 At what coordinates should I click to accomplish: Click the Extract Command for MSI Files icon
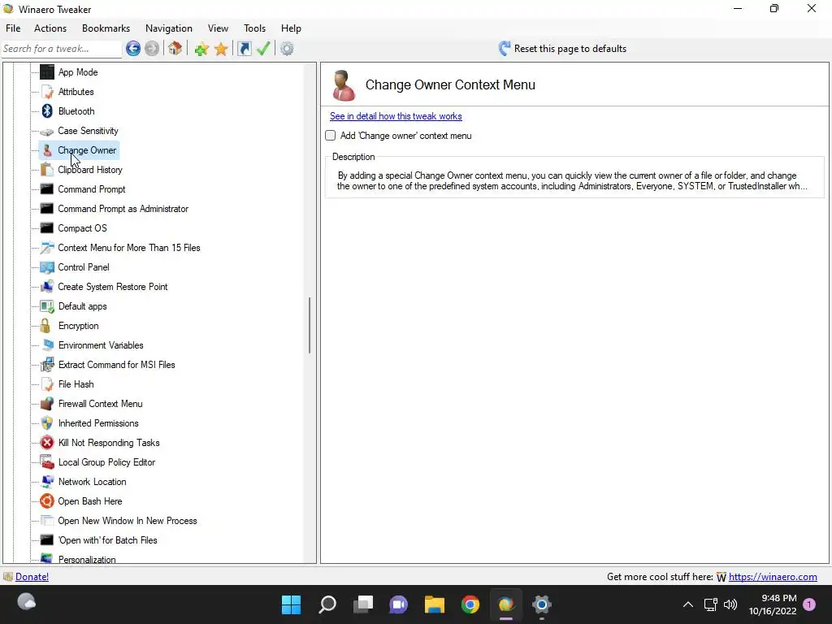point(47,365)
